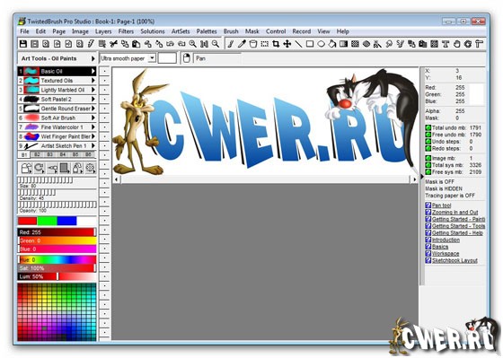Image resolution: width=503 pixels, height=358 pixels.
Task: Click the zoom in magnifier icon
Action: point(192,44)
